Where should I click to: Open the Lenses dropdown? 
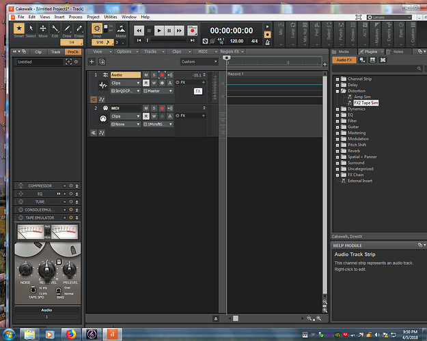(389, 18)
